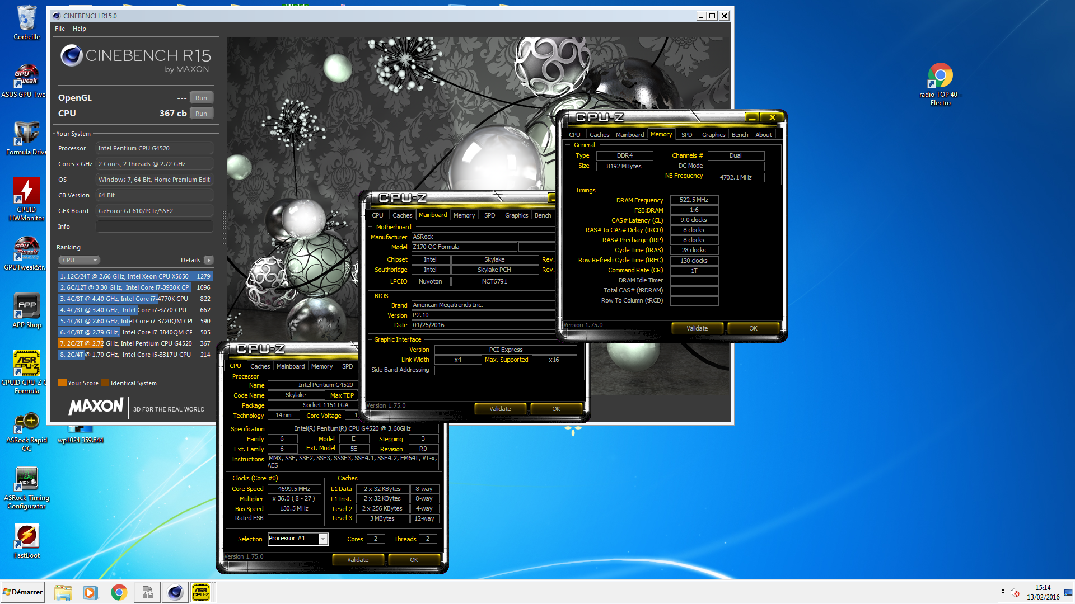Viewport: 1075px width, 604px height.
Task: Switch to Bench tab in Mainboard CPU-Z window
Action: tap(543, 215)
